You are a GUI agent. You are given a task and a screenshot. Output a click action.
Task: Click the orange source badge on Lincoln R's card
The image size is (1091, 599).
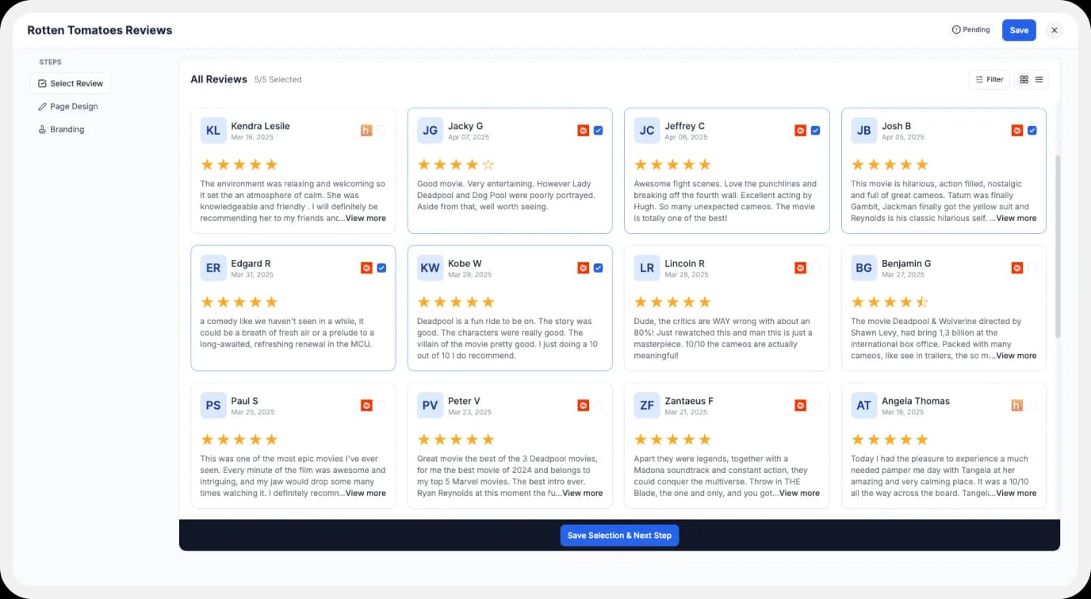coord(801,268)
